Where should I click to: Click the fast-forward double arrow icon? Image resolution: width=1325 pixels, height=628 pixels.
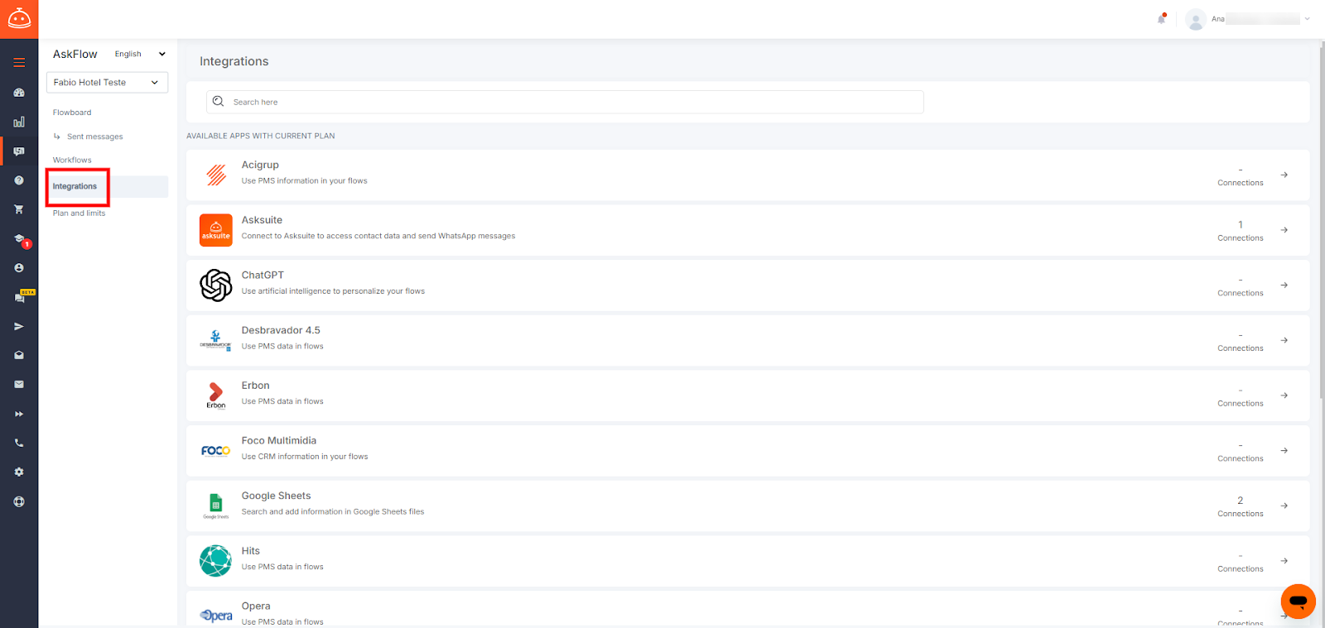[19, 414]
